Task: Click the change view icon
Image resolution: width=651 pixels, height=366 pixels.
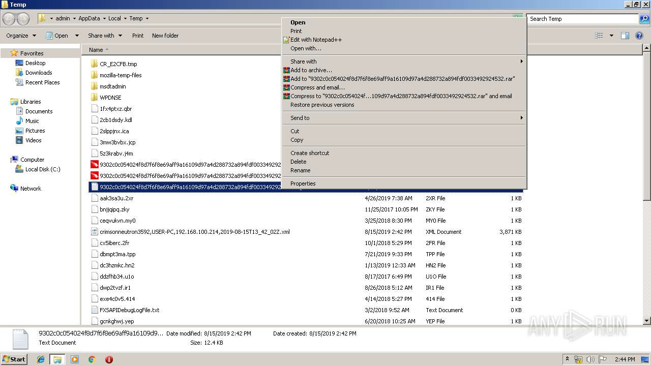Action: 599,36
